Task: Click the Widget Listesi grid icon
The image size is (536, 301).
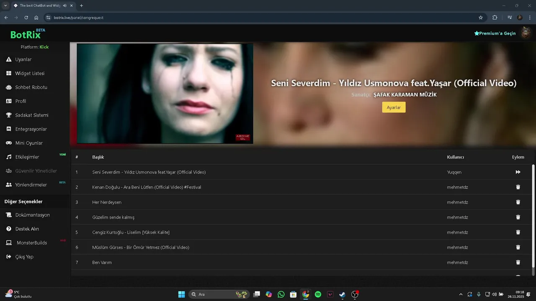Action: [9, 73]
